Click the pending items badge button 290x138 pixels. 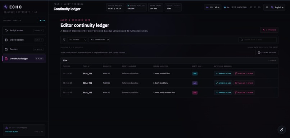click(x=269, y=30)
